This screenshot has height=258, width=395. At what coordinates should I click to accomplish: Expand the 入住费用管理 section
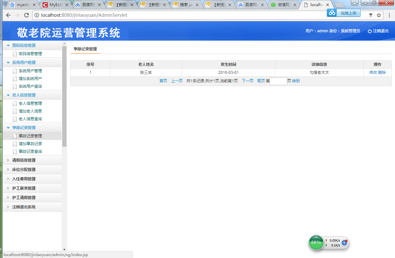point(8,179)
